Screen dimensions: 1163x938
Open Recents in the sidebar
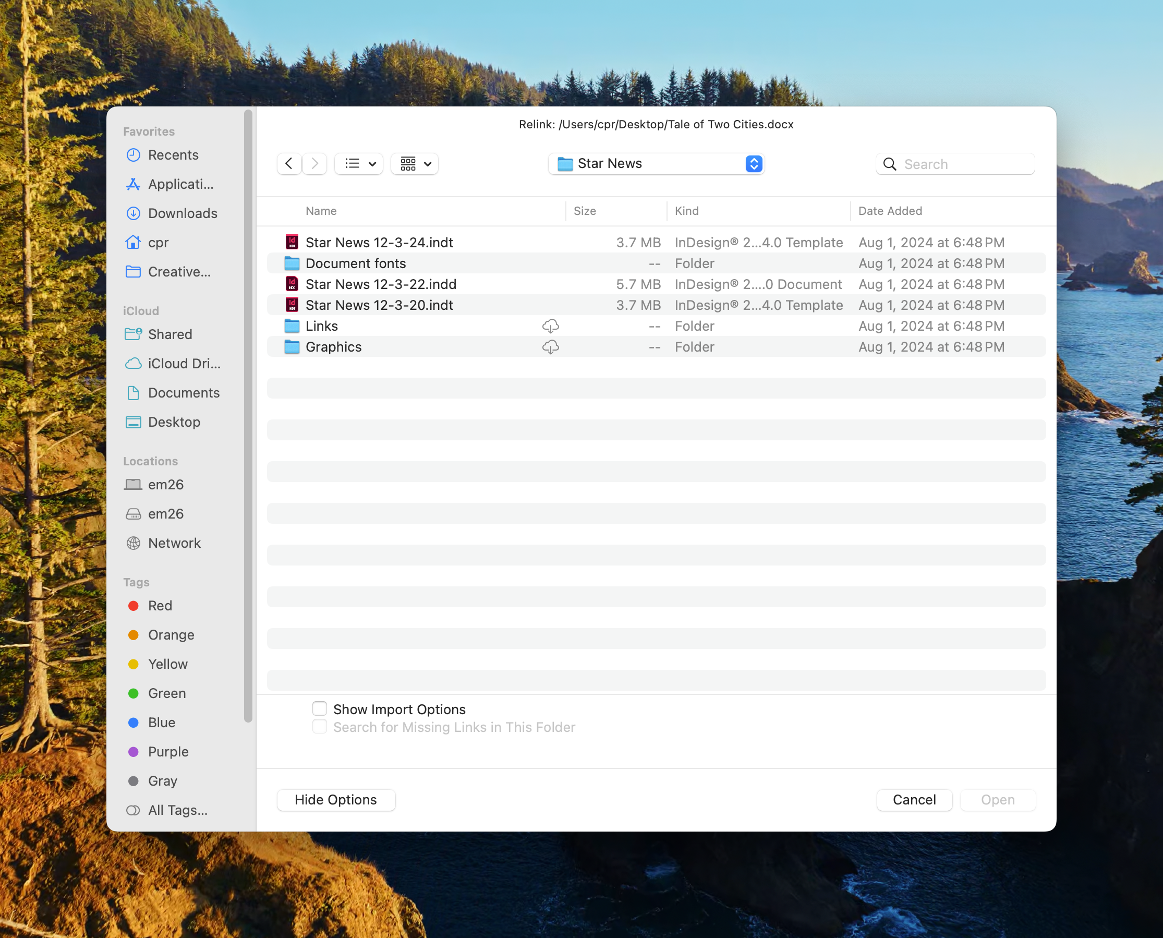tap(173, 155)
